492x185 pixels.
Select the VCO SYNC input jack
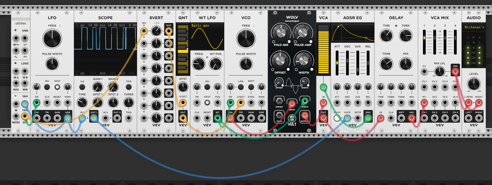pos(251,103)
